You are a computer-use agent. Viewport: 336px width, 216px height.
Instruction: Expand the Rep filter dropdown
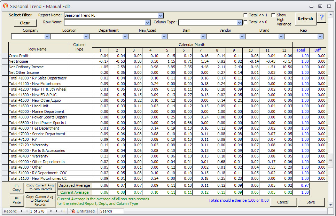(320, 37)
